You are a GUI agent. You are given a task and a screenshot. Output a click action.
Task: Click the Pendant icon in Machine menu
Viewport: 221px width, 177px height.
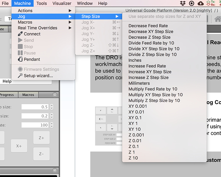pos(20,59)
